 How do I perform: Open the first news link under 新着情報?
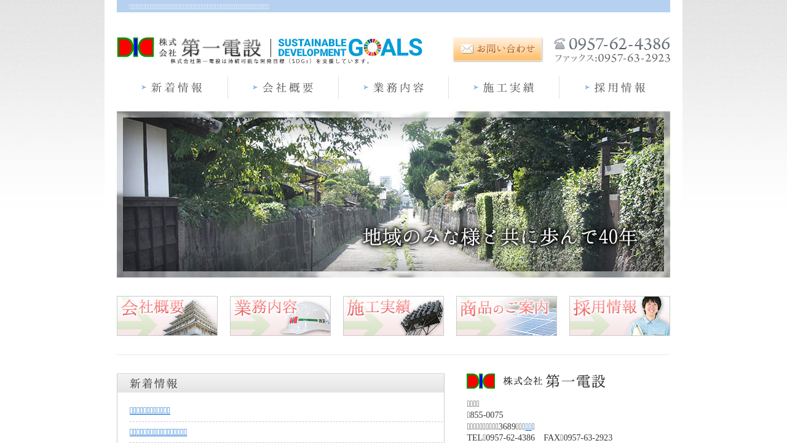click(150, 410)
